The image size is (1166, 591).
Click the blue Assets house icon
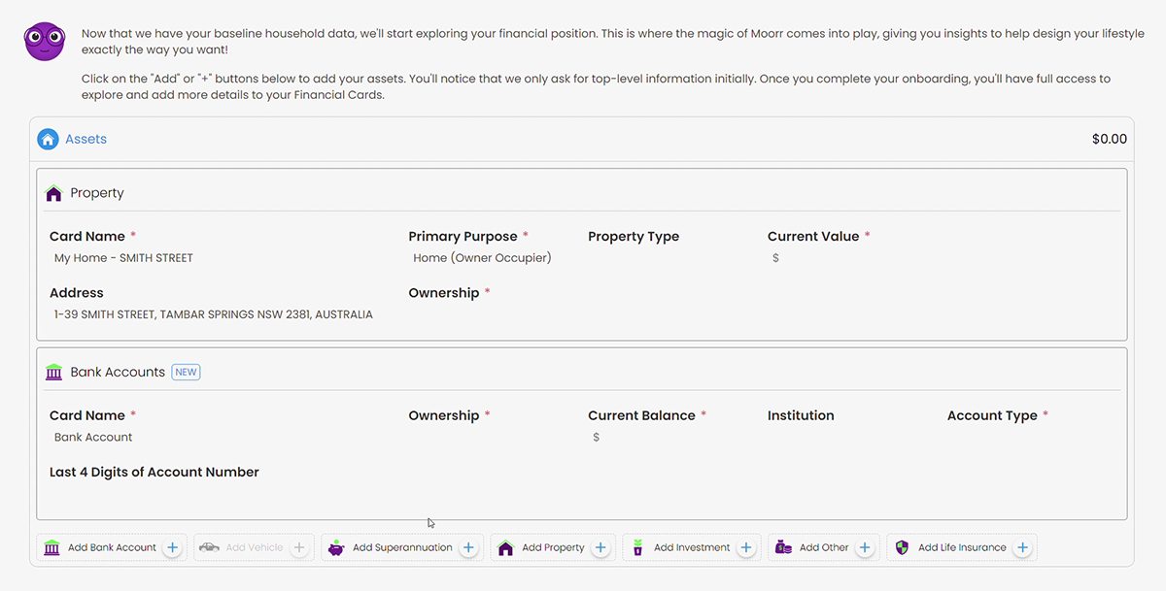click(x=48, y=140)
